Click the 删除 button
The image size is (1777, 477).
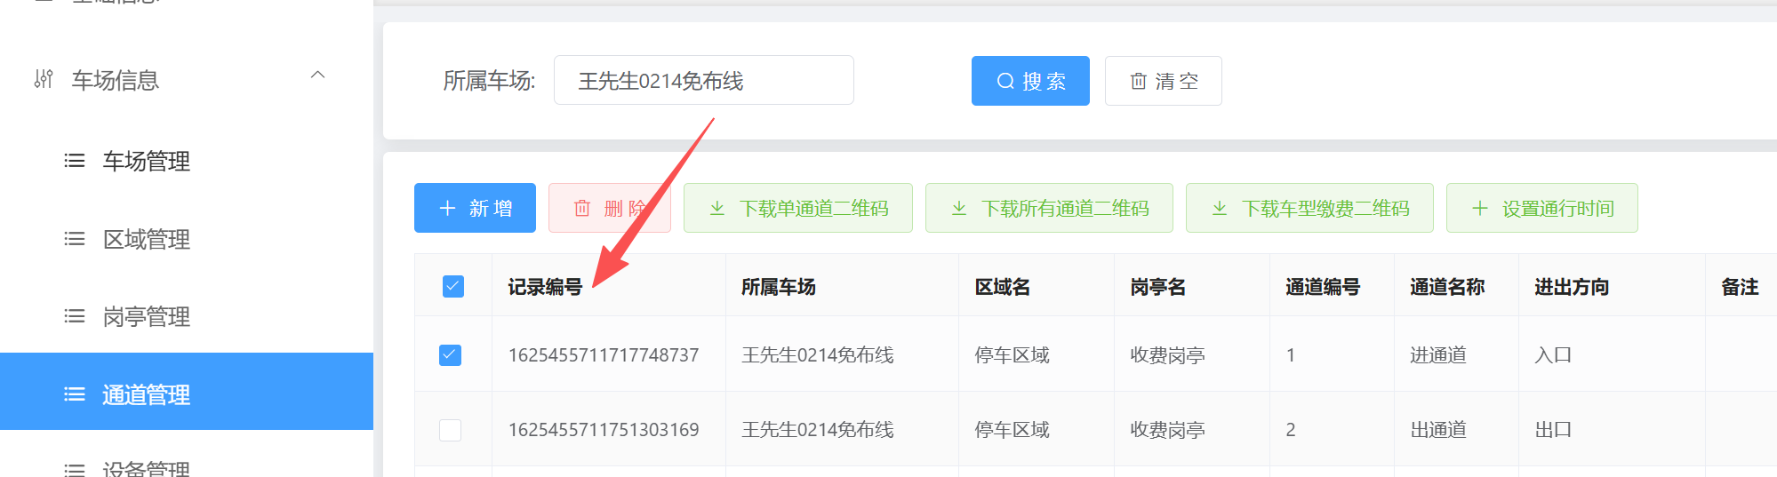[x=610, y=208]
